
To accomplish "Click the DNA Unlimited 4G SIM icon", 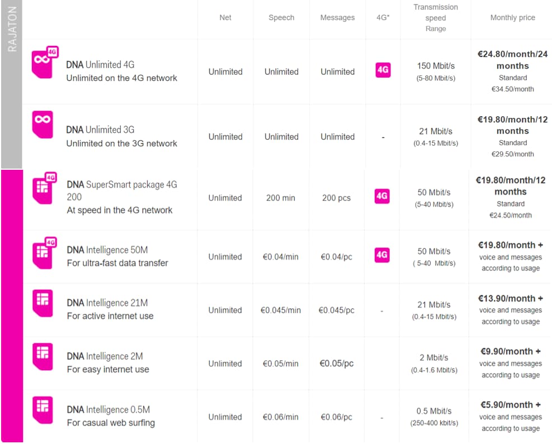I will 45,62.
